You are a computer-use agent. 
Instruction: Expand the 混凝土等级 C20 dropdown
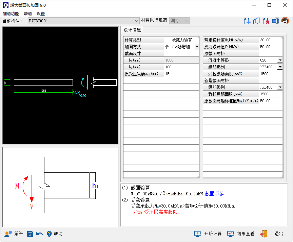280,60
